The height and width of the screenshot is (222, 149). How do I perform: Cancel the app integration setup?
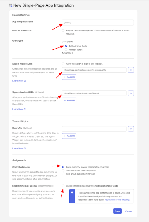coord(129,211)
